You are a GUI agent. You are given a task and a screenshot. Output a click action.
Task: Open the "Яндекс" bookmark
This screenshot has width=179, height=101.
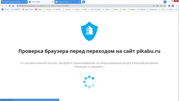point(39,9)
